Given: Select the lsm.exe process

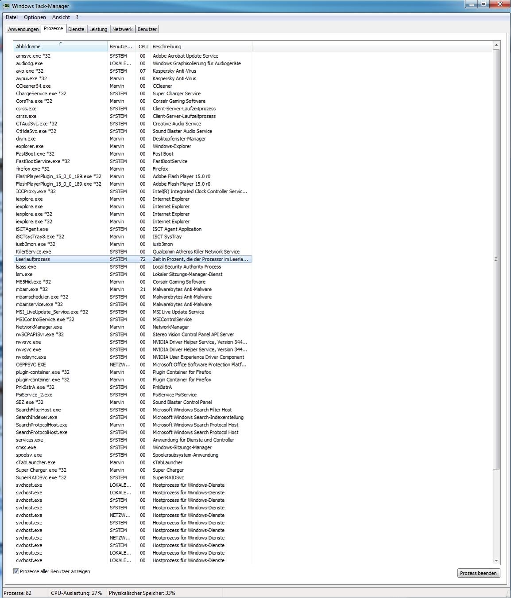Looking at the screenshot, I should click(x=133, y=274).
